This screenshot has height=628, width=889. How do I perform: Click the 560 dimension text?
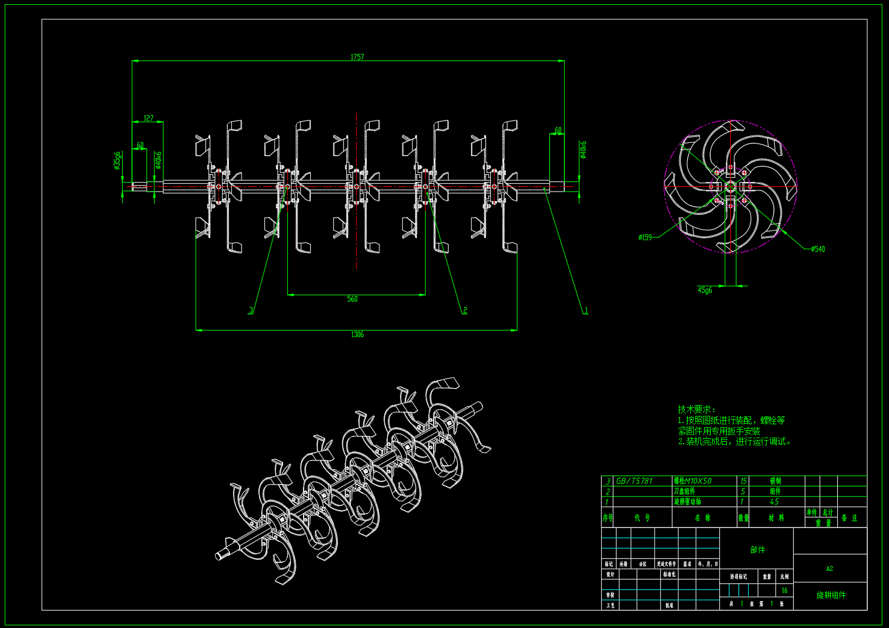352,299
